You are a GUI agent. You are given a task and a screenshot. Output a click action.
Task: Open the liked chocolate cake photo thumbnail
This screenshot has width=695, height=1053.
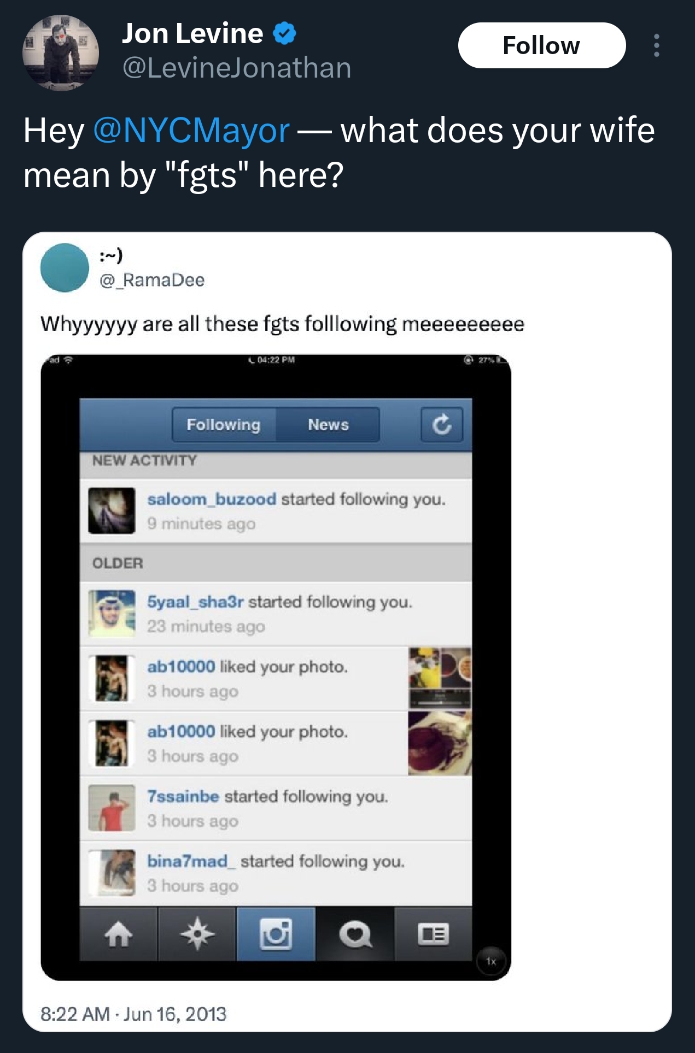(440, 743)
